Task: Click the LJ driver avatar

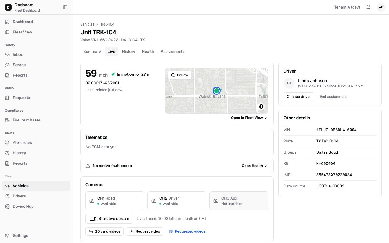Action: point(289,83)
